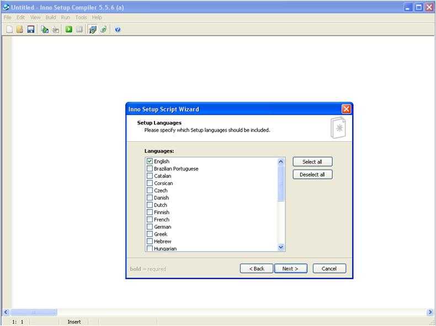The image size is (436, 326).
Task: Open the Build menu
Action: (x=51, y=18)
